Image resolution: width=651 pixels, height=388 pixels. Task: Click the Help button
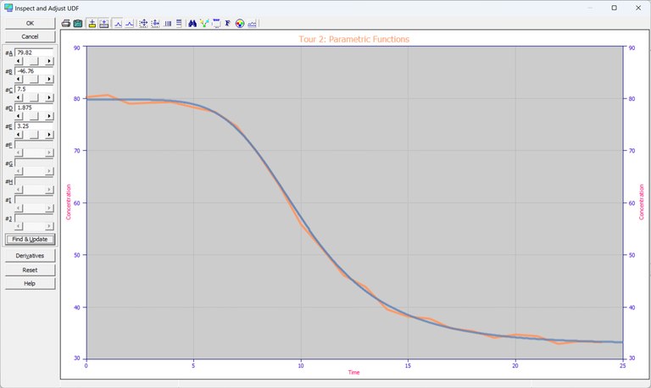point(30,284)
